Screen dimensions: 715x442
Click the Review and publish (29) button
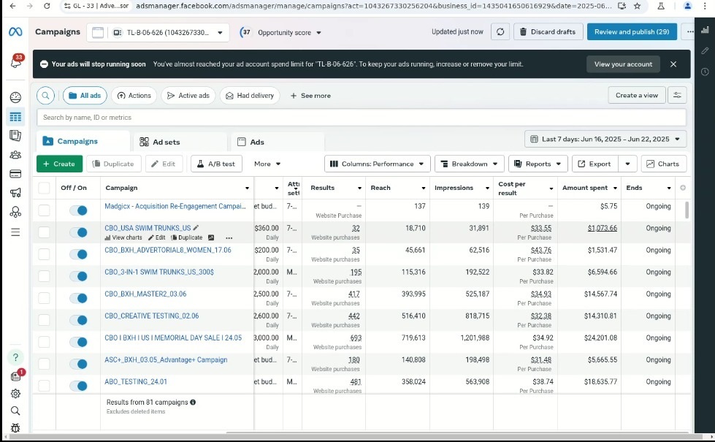632,32
